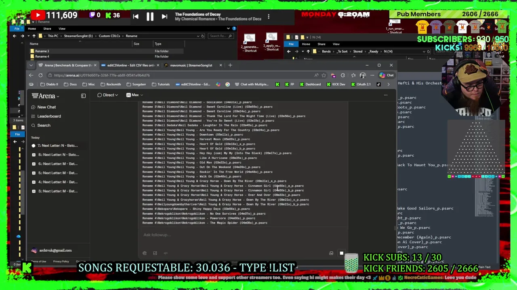517x290 pixels.
Task: Stop the Arena response generation
Action: (x=341, y=253)
